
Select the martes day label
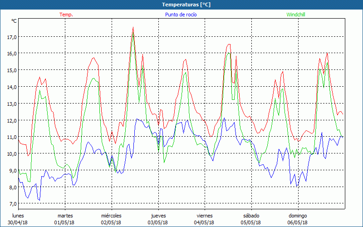65,215
